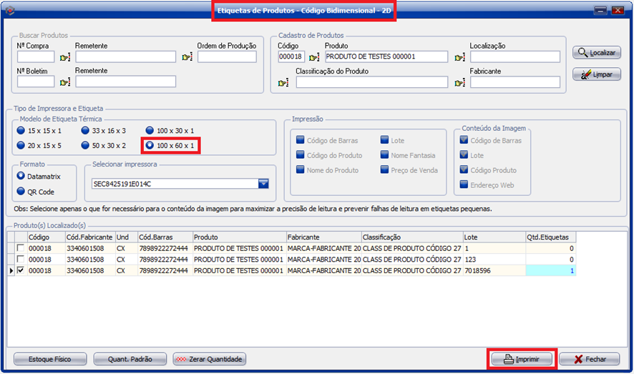Click the Imprimir button

point(520,359)
